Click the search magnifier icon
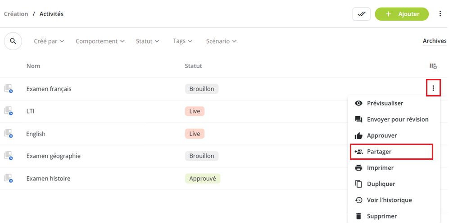The image size is (449, 223). [13, 41]
